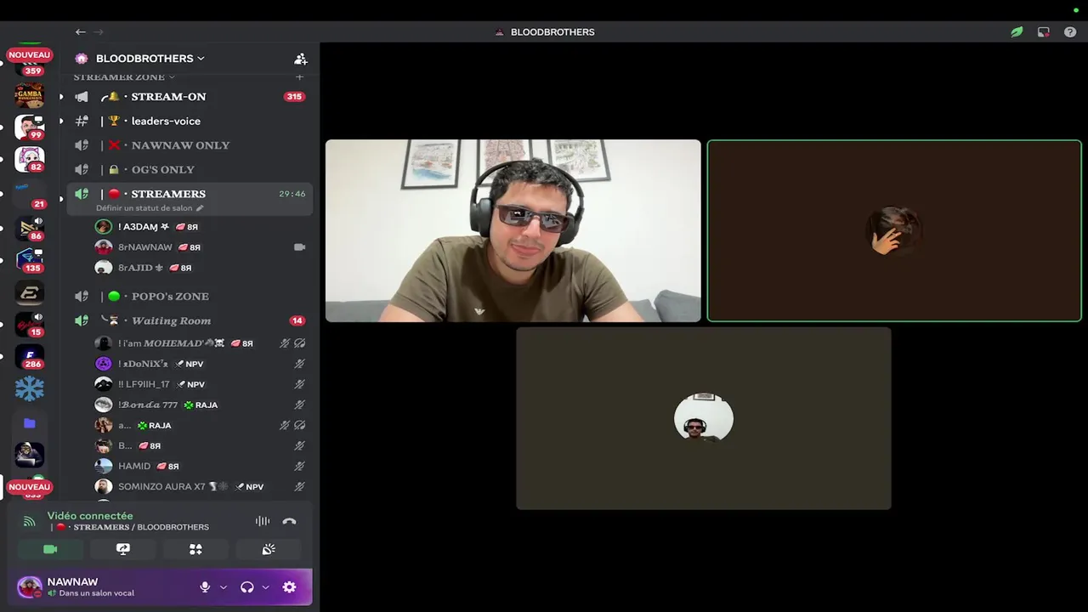This screenshot has height=612, width=1088.
Task: Invite people to the BLOODBROTHERS server
Action: [x=300, y=59]
